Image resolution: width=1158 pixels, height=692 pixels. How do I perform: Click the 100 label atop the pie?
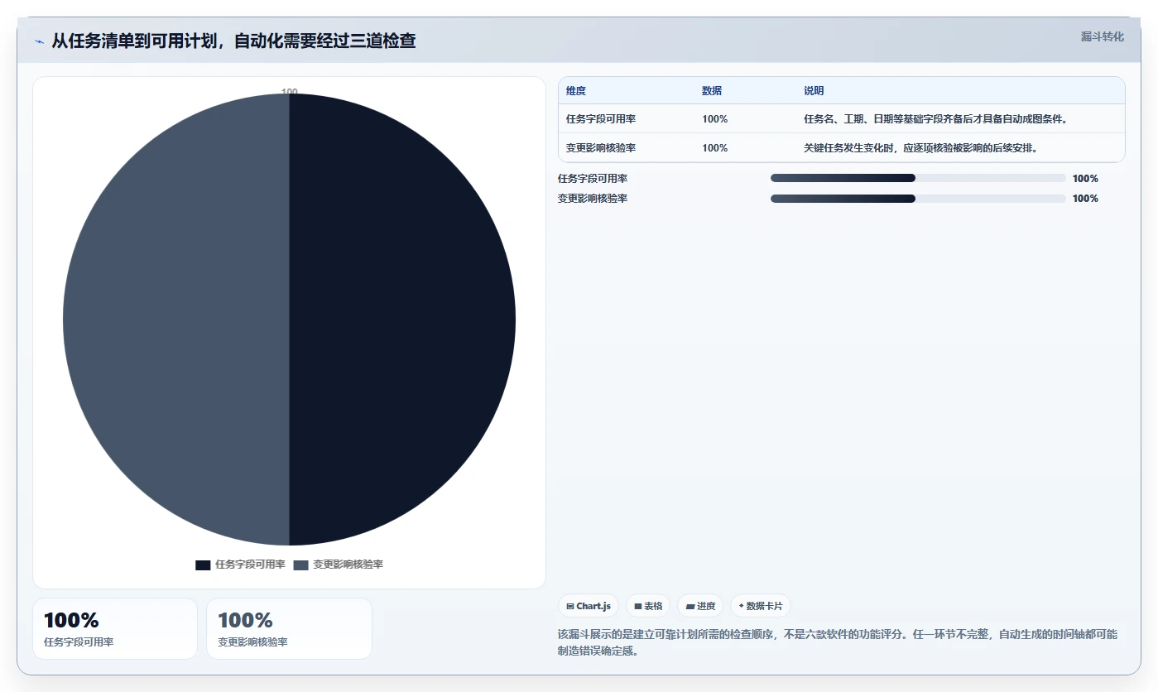(x=289, y=92)
